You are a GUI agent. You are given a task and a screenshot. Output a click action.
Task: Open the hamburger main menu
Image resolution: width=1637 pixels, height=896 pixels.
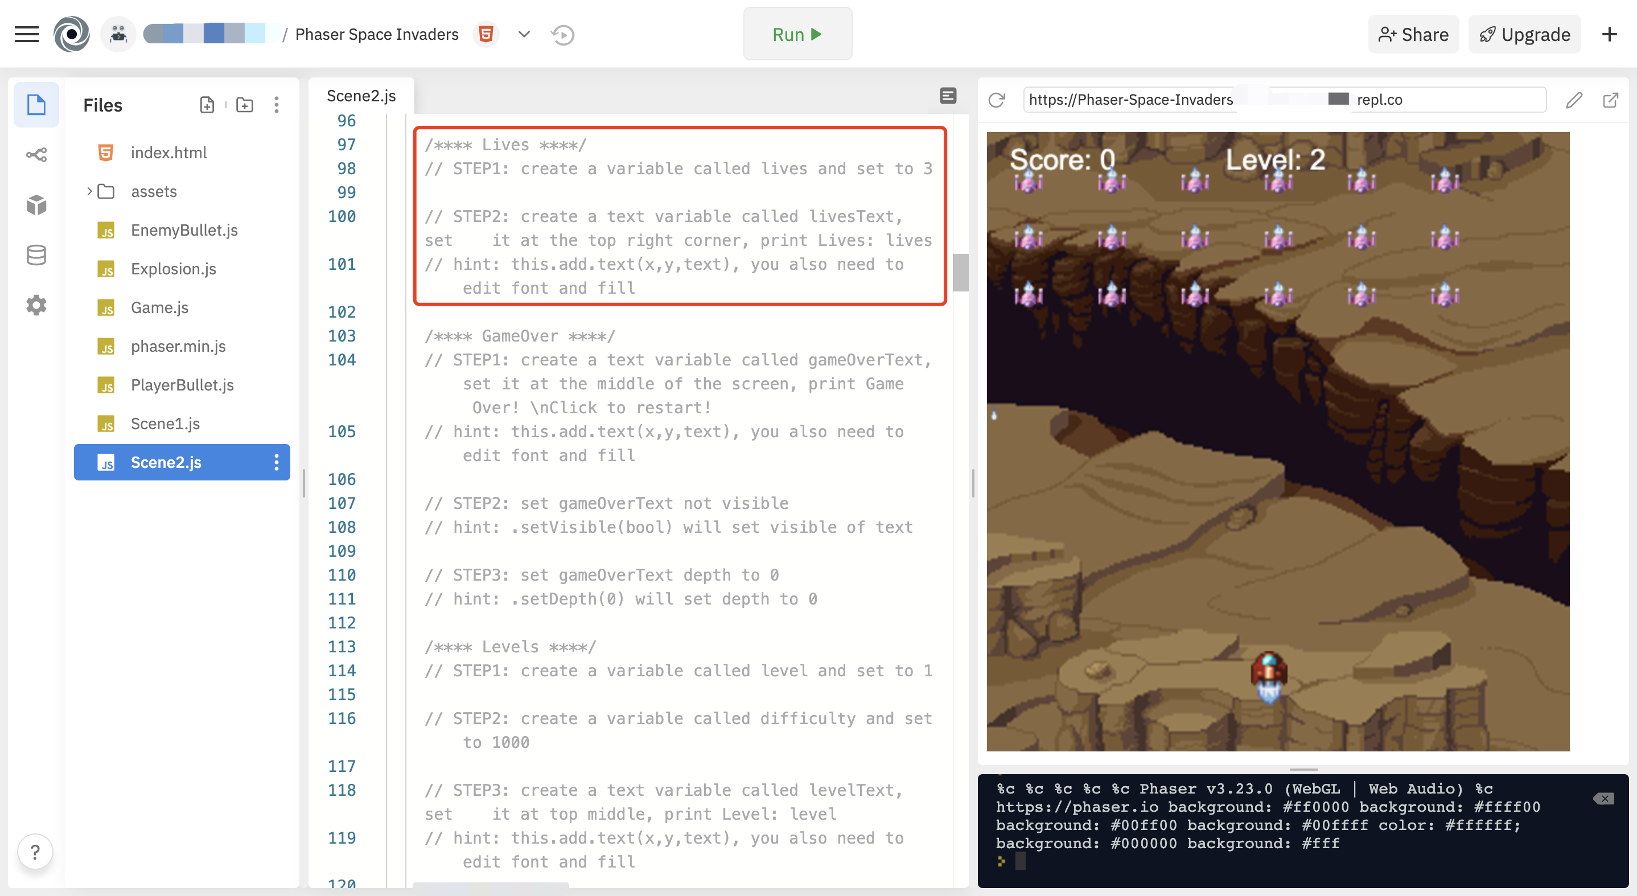tap(27, 34)
